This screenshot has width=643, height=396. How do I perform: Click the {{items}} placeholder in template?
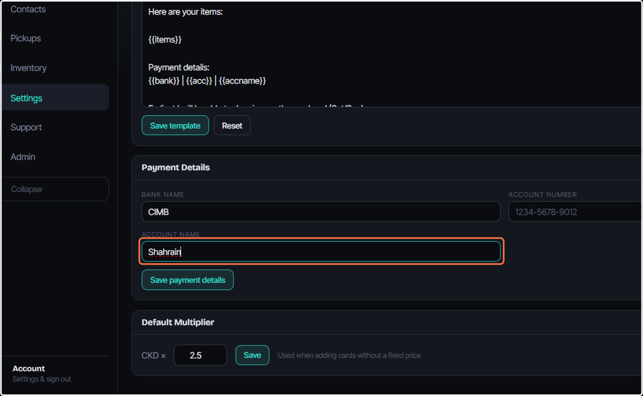coord(165,40)
